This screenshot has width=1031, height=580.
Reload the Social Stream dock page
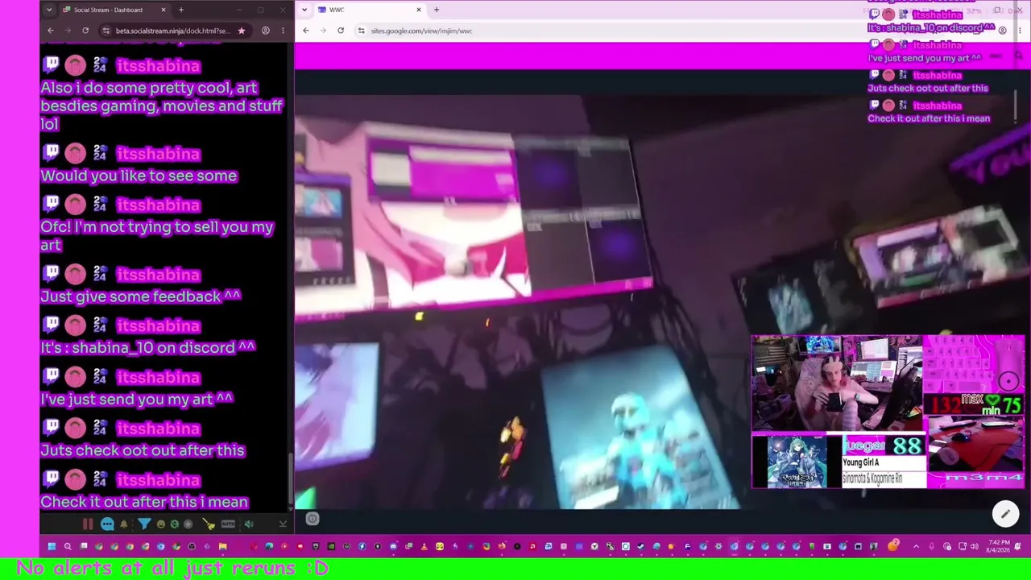[x=85, y=31]
